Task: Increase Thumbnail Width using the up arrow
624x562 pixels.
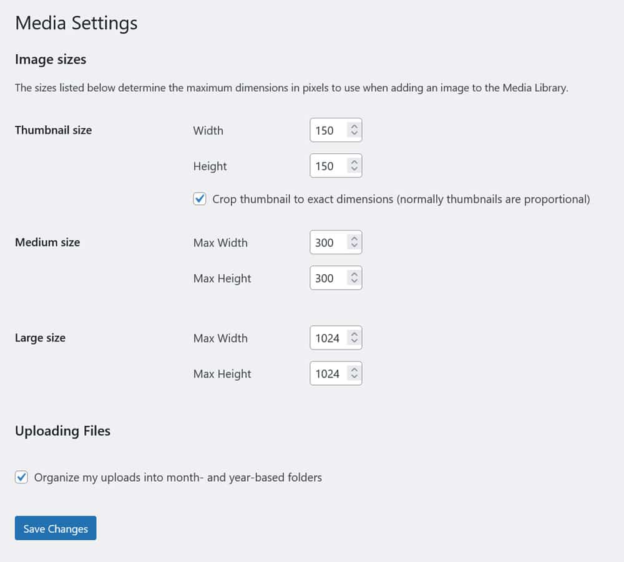Action: tap(354, 127)
